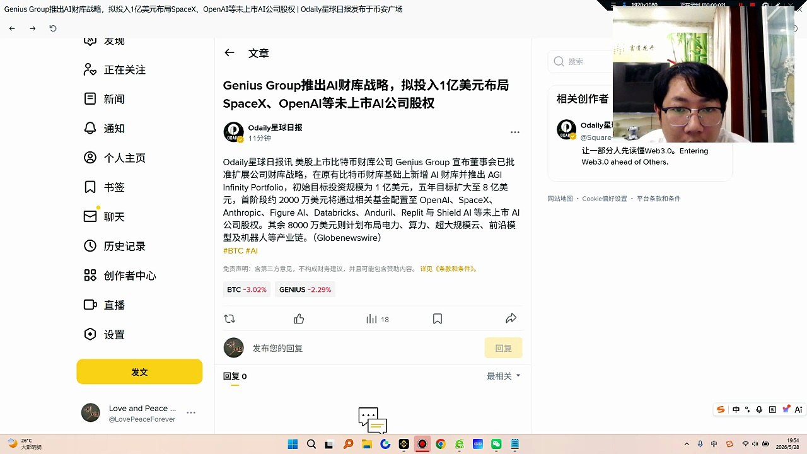The height and width of the screenshot is (454, 807).
Task: Click the chat envelope icon
Action: pos(90,216)
